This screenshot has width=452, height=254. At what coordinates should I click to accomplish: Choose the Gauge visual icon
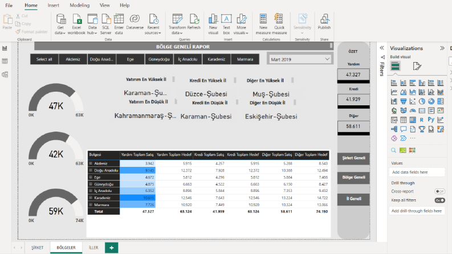click(x=413, y=110)
